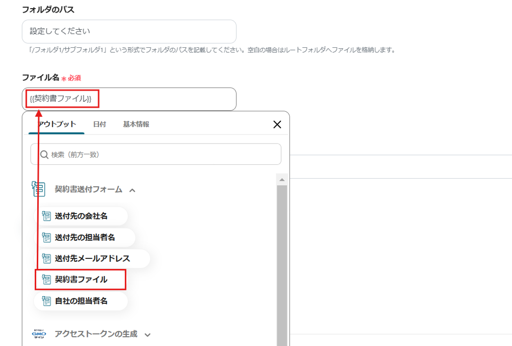This screenshot has height=346, width=512.
Task: Click the フォルダのパス input field
Action: 128,31
